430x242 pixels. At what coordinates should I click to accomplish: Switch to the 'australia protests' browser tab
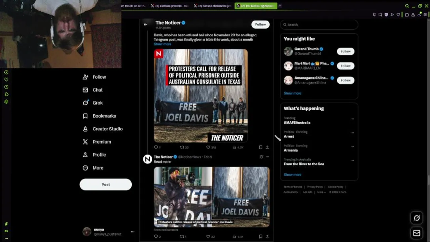[170, 6]
